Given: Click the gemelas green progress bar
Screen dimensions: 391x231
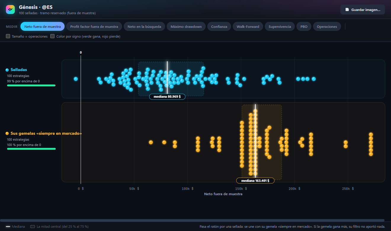Looking at the screenshot, I should (x=31, y=149).
